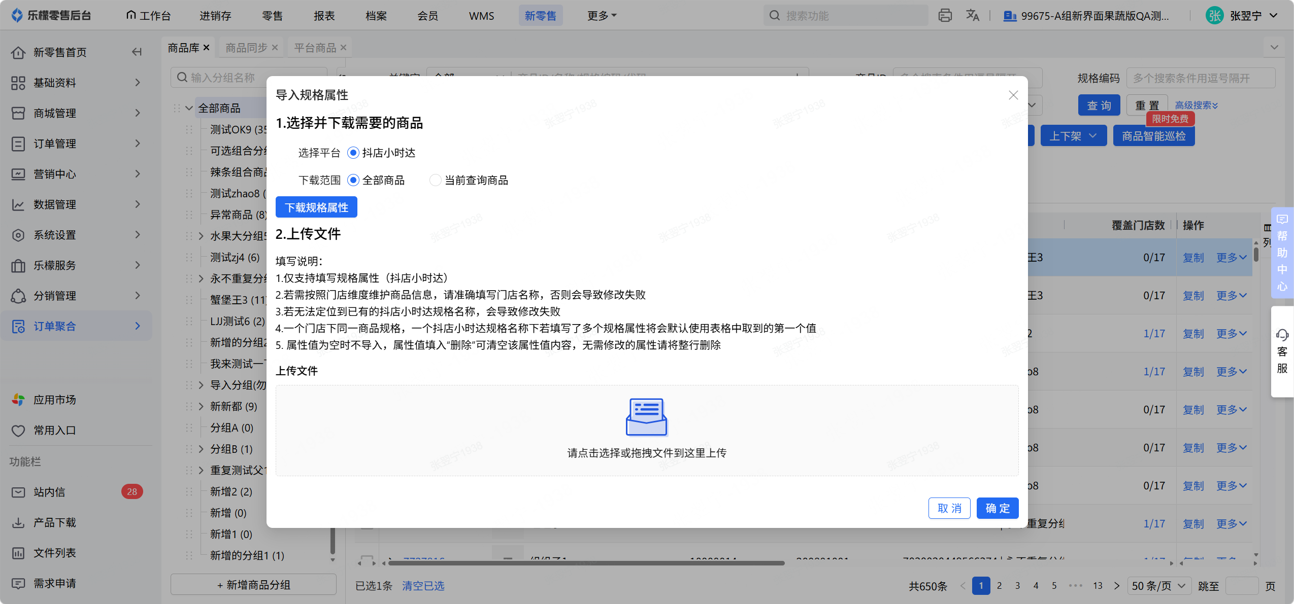This screenshot has height=604, width=1294.
Task: Switch to the 商品同步 tab
Action: [246, 48]
